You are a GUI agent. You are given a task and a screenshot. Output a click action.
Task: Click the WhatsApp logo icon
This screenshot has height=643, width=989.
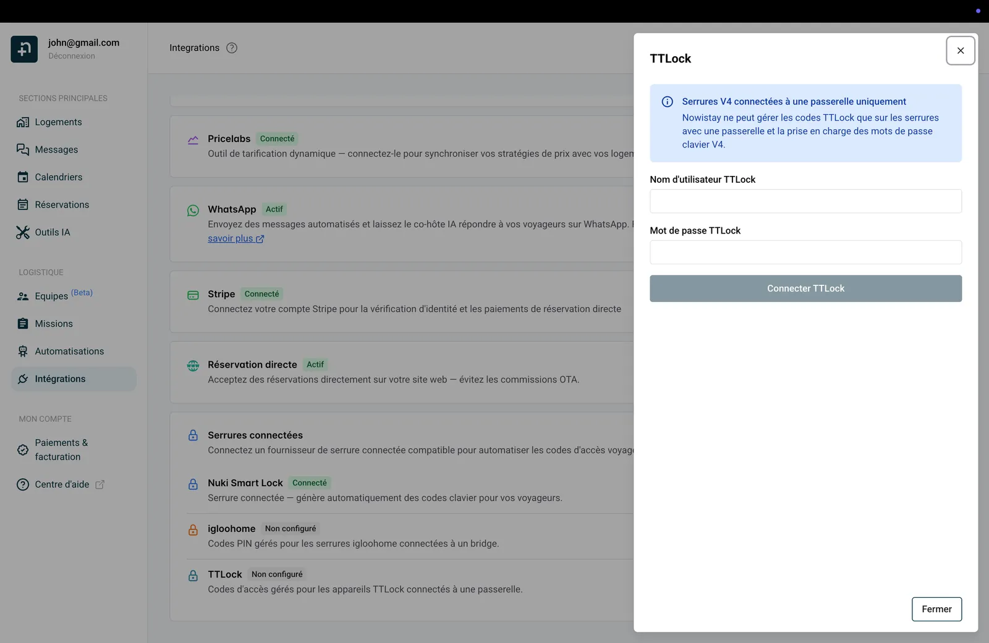193,211
